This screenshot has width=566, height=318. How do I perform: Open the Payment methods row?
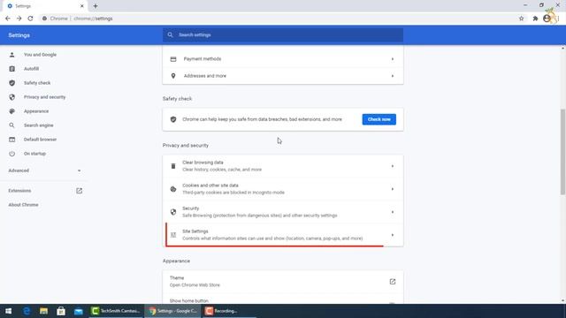(x=283, y=59)
